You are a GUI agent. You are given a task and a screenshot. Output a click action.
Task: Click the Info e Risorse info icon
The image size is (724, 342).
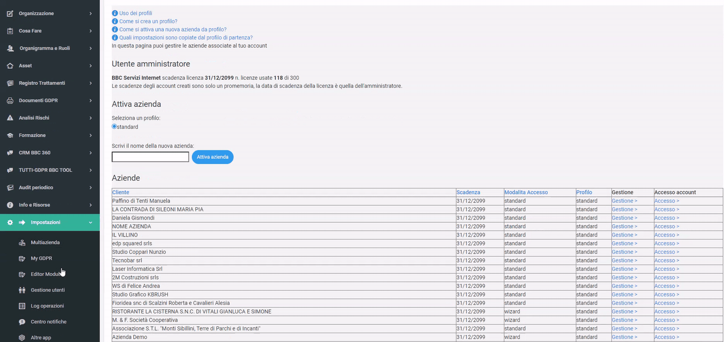point(10,205)
